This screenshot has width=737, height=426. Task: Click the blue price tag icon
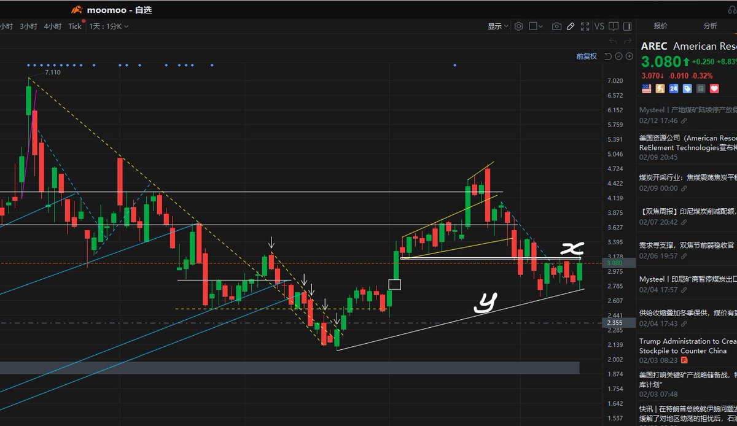point(687,88)
